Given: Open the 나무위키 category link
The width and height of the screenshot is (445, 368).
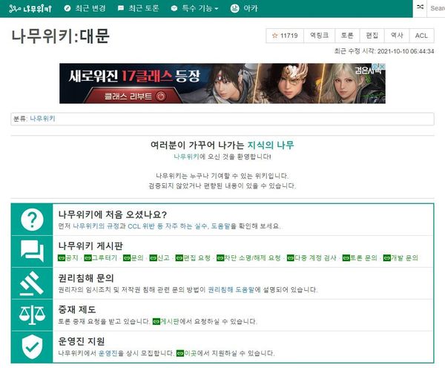Looking at the screenshot, I should (42, 119).
